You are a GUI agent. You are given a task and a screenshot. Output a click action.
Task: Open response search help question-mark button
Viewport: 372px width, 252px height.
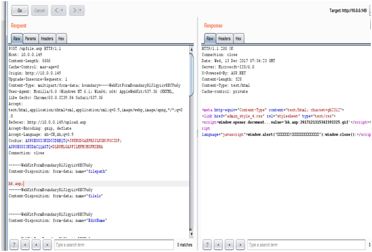(207, 245)
